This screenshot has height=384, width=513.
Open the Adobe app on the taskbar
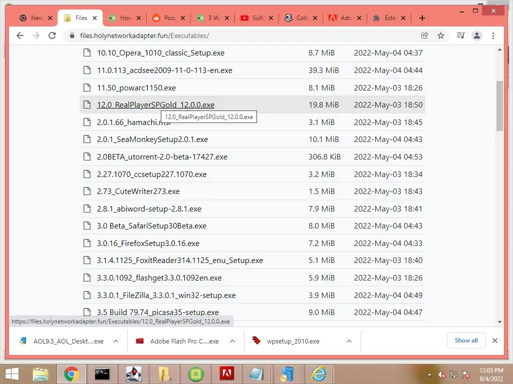click(x=227, y=374)
